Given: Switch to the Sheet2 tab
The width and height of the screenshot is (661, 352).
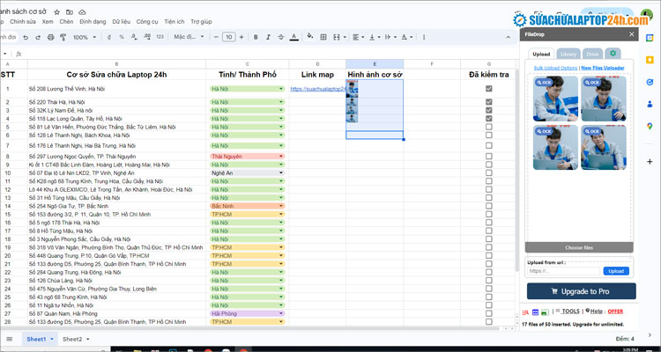Looking at the screenshot, I should (x=72, y=339).
